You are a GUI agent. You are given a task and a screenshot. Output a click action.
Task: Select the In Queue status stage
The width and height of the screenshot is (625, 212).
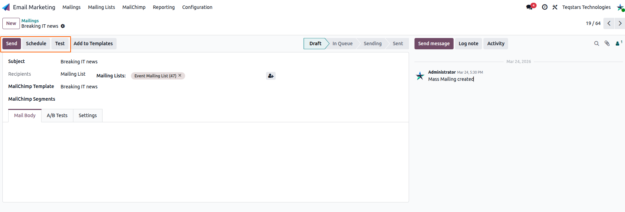342,43
